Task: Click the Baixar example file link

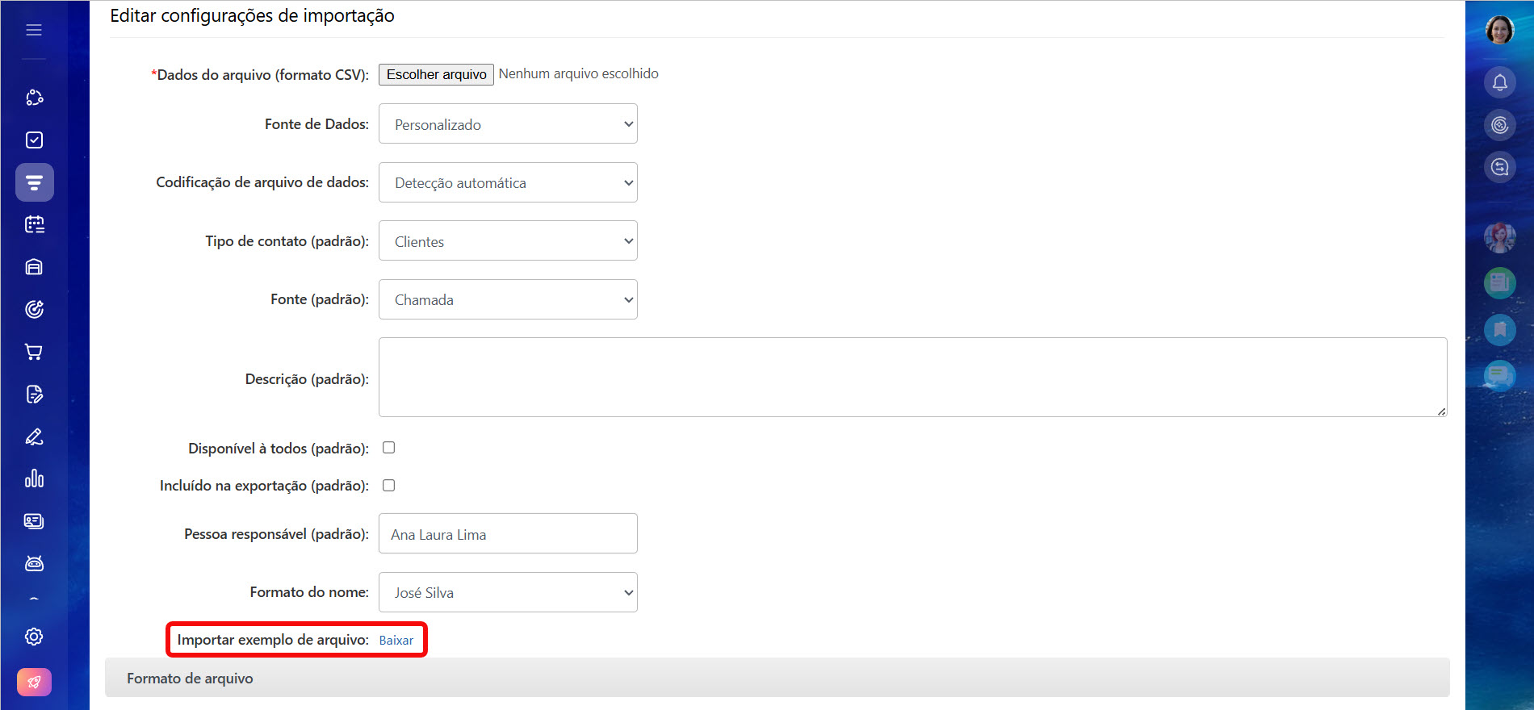Action: point(396,641)
